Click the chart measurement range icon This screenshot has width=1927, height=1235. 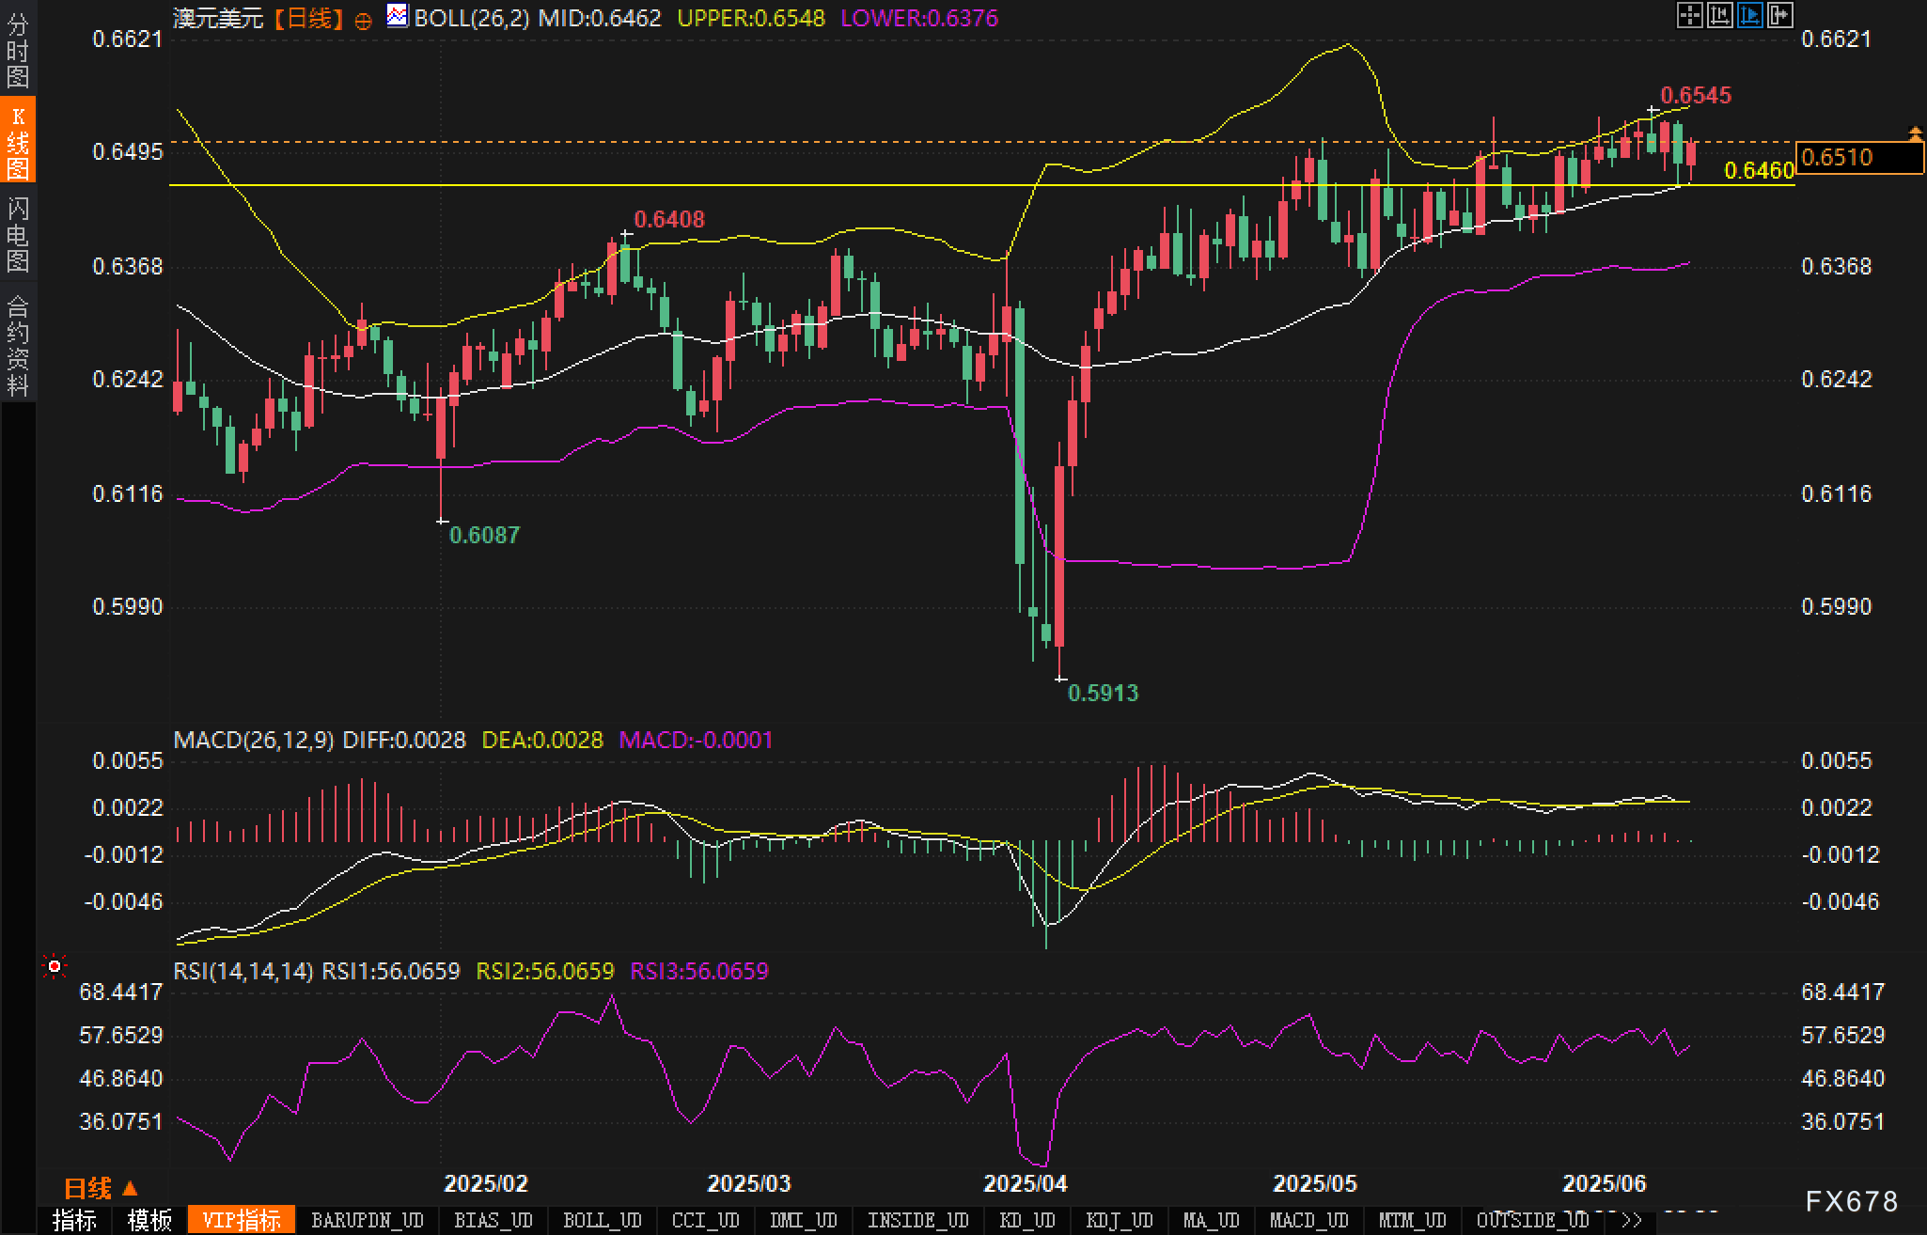[1719, 15]
